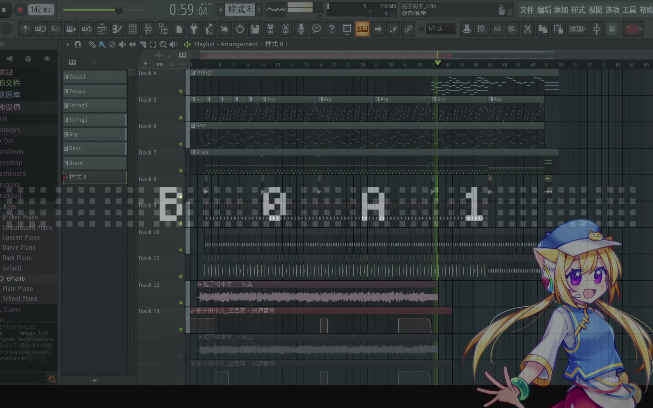
Task: Click the pattern selector left arrow
Action: click(221, 9)
